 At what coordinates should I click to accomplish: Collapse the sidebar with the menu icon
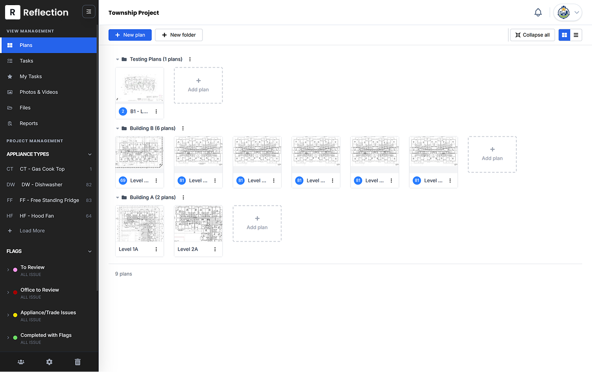[x=89, y=12]
